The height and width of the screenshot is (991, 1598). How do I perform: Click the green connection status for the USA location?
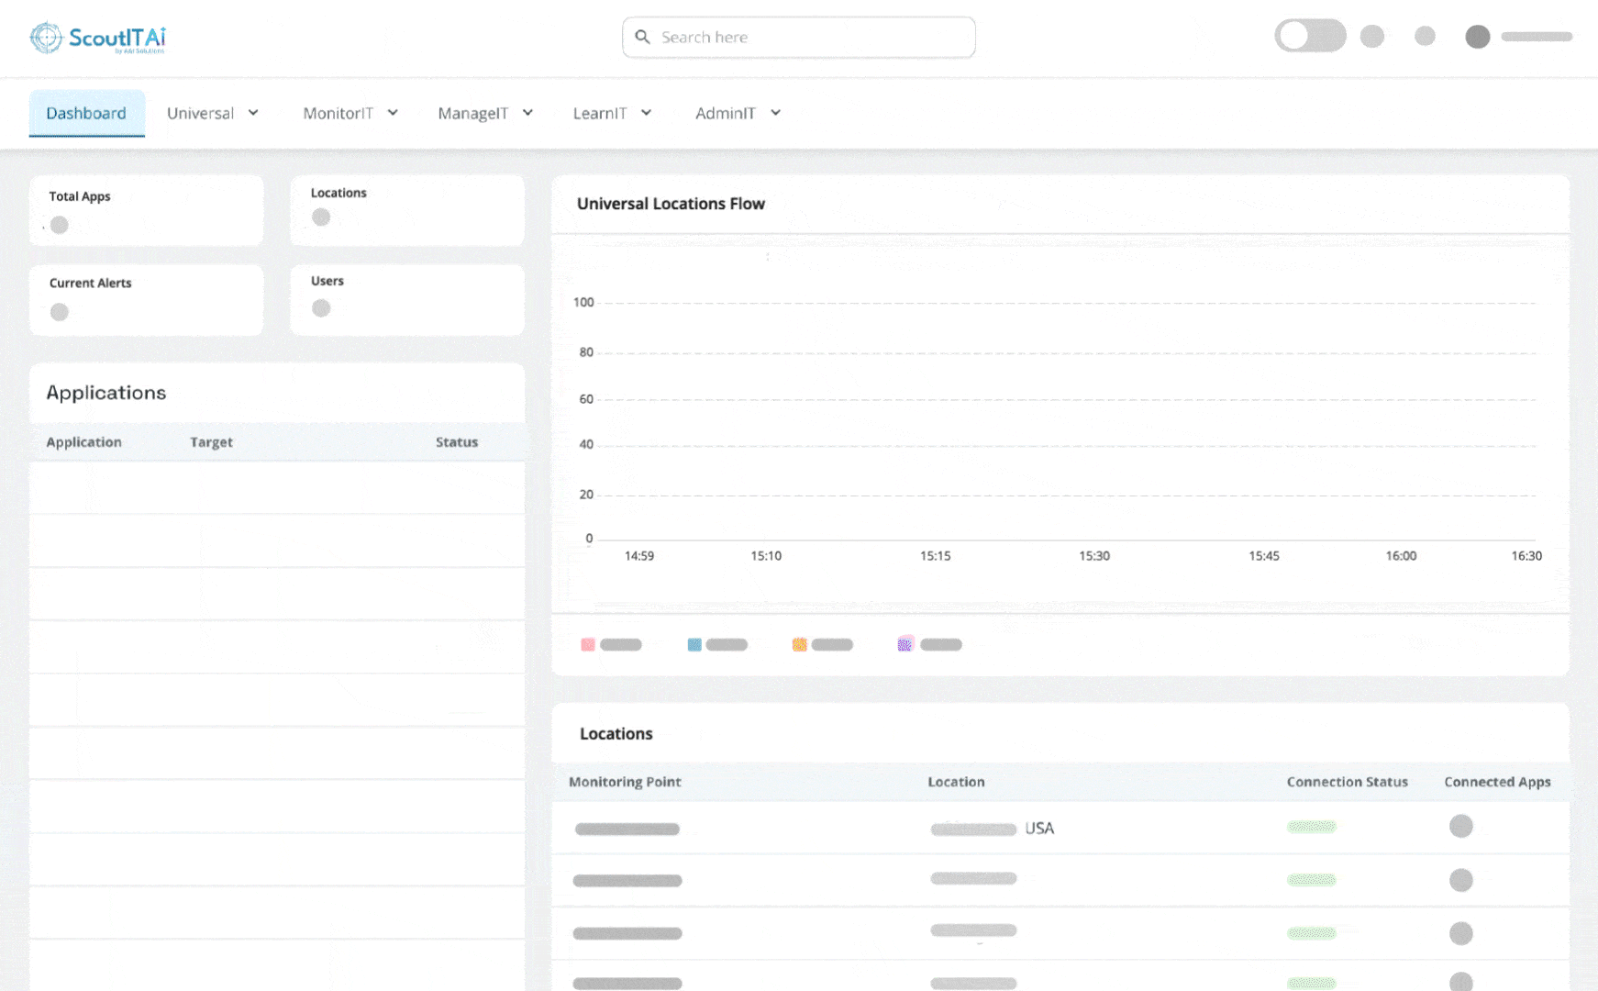point(1312,827)
